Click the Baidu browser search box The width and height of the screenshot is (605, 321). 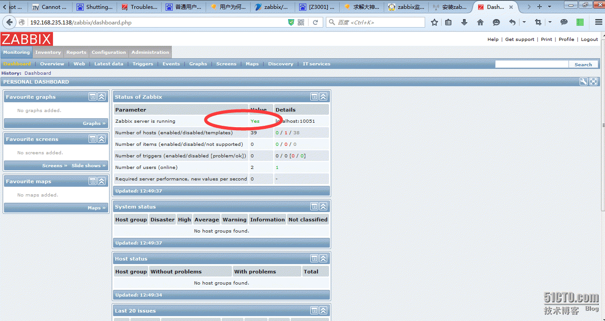[x=375, y=22]
